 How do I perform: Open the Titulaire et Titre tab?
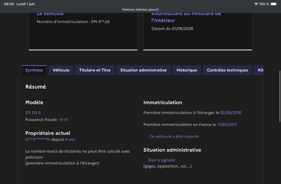tap(95, 70)
